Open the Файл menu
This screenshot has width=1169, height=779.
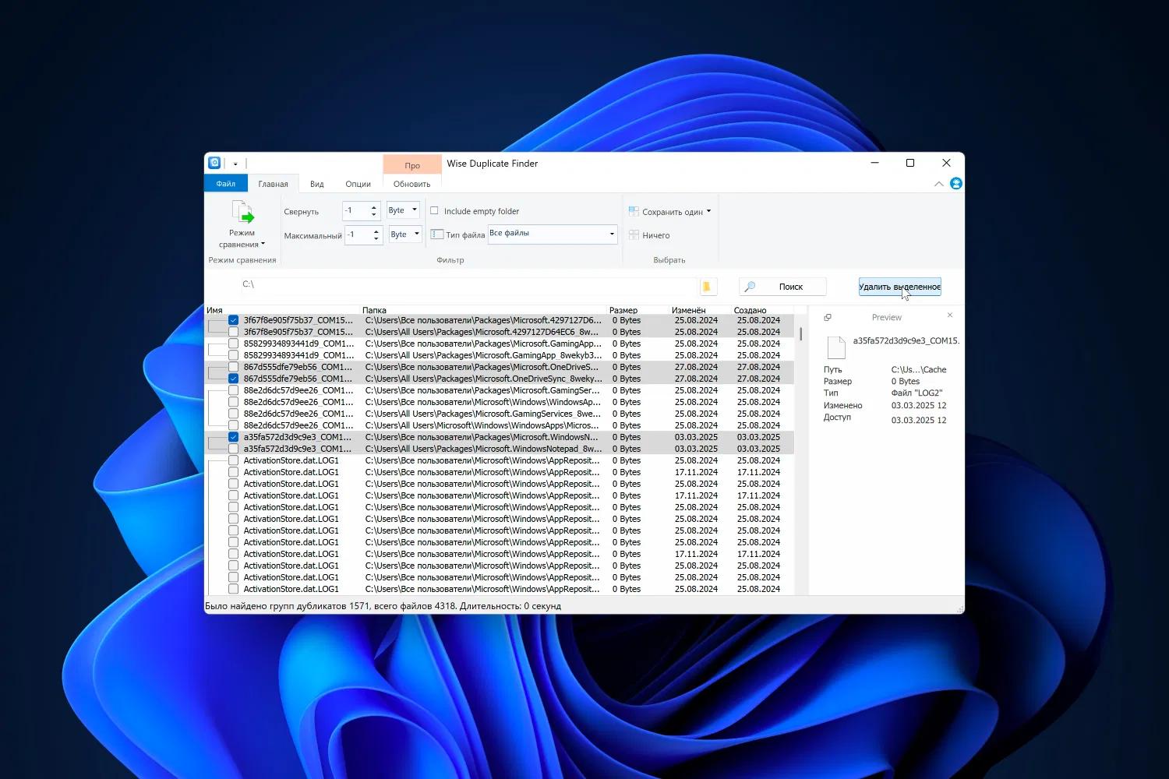click(225, 183)
